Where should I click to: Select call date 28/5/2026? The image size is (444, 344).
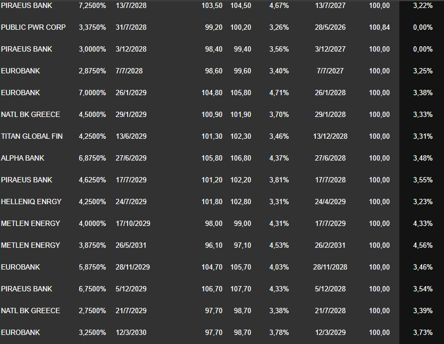pyautogui.click(x=330, y=27)
